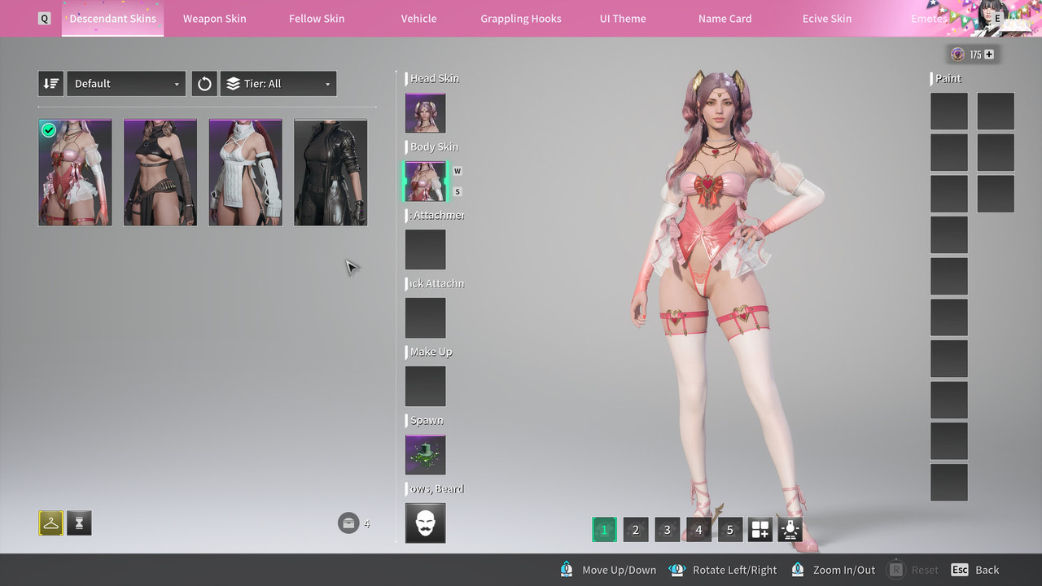Image resolution: width=1042 pixels, height=586 pixels.
Task: Click the yellow hanger wardrobe icon
Action: pyautogui.click(x=50, y=523)
